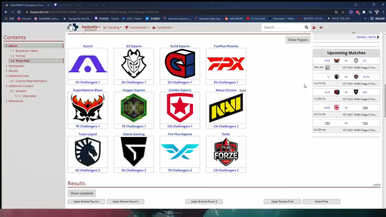Open the Masters - Berlin link

tap(366, 37)
